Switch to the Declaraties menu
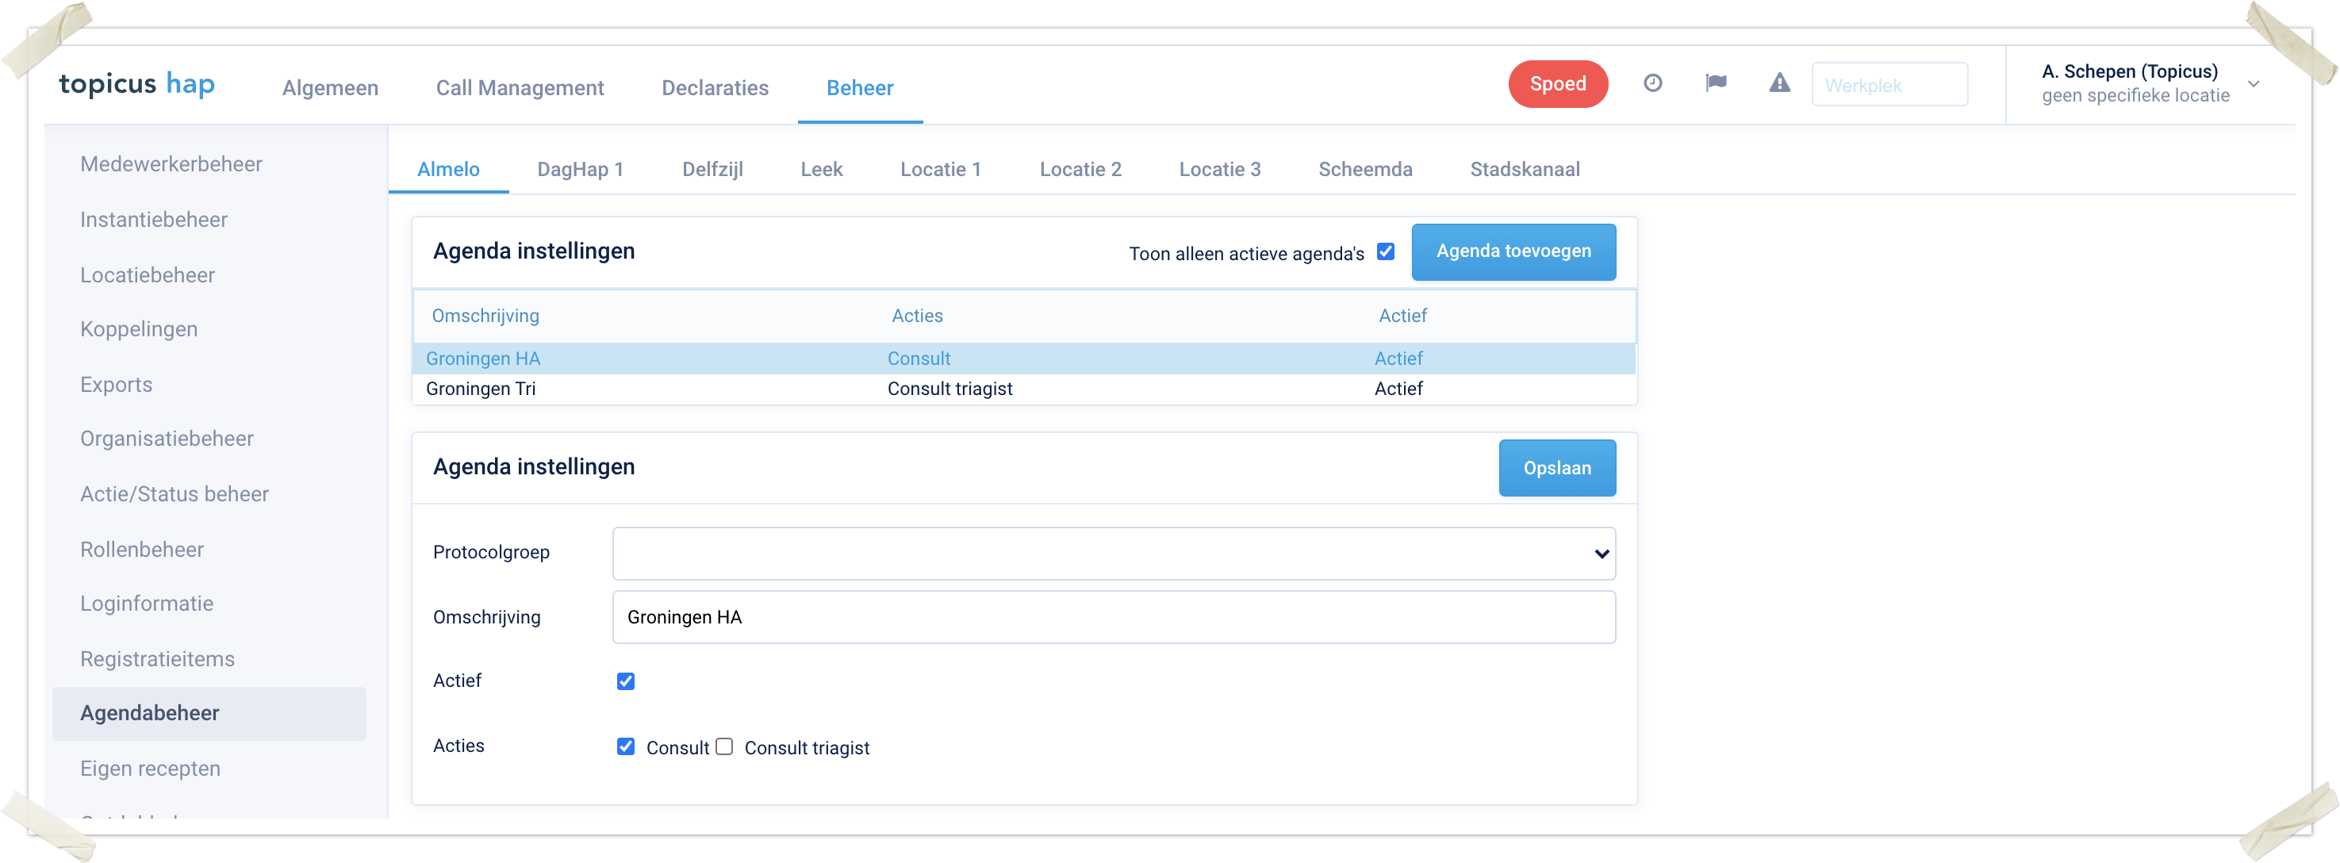This screenshot has width=2340, height=863. [x=714, y=88]
